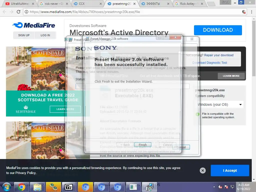Click the presetmngr20k.exe file name text

(210, 90)
